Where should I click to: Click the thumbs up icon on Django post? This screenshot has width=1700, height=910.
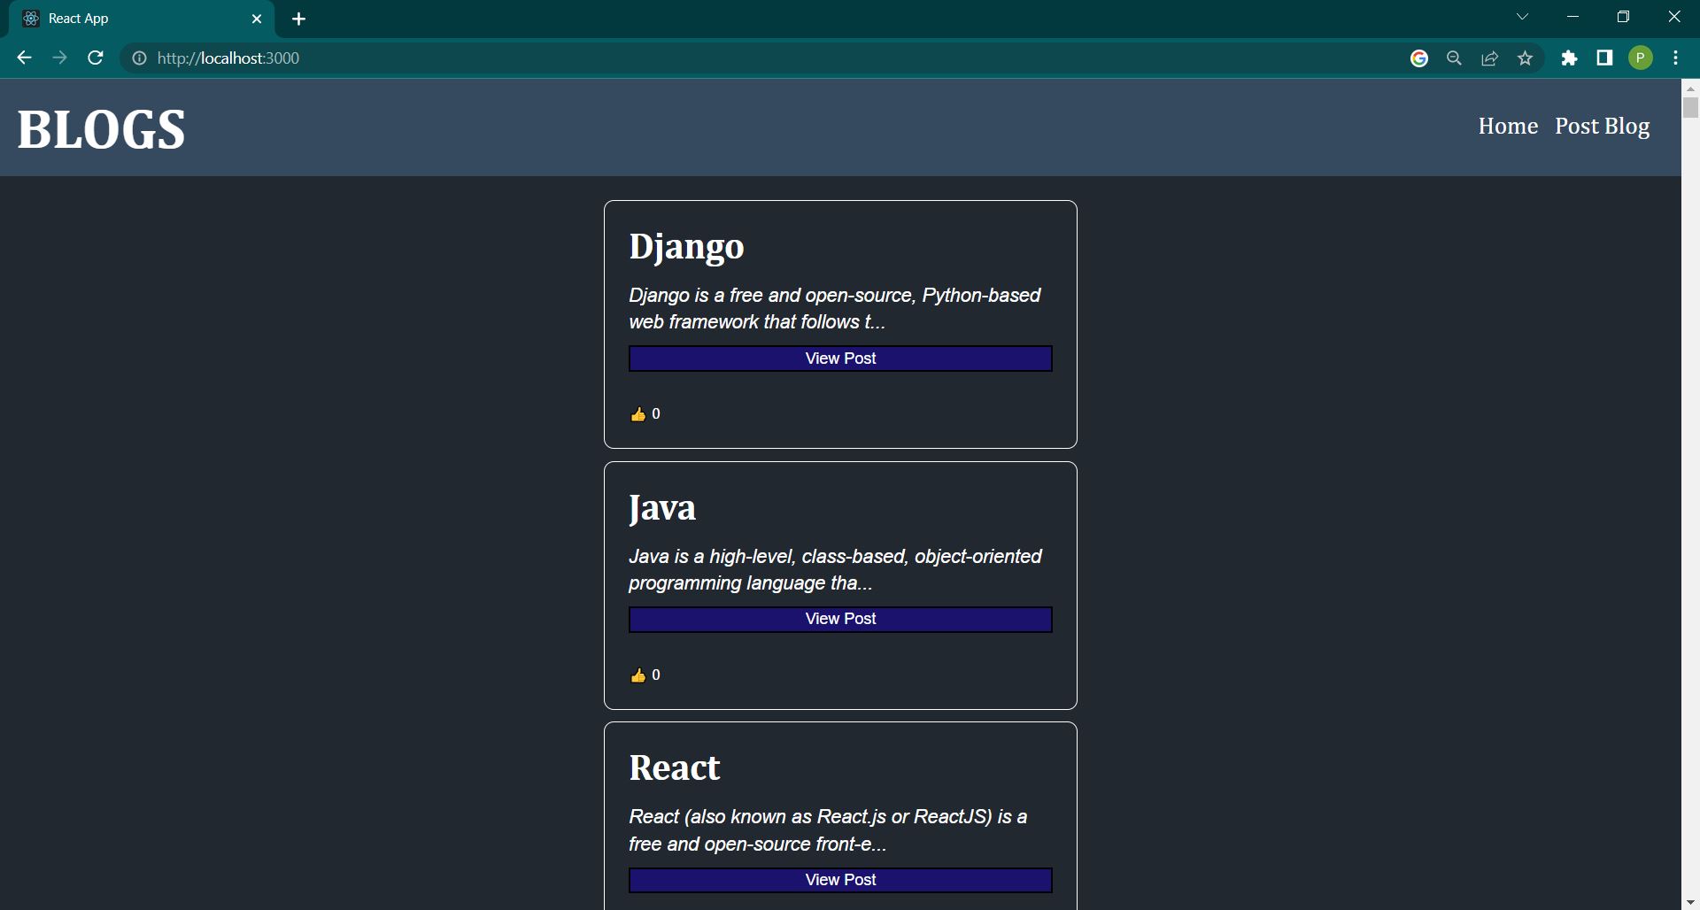(638, 413)
